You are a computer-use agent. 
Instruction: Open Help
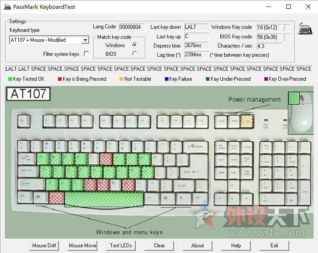pos(236,246)
